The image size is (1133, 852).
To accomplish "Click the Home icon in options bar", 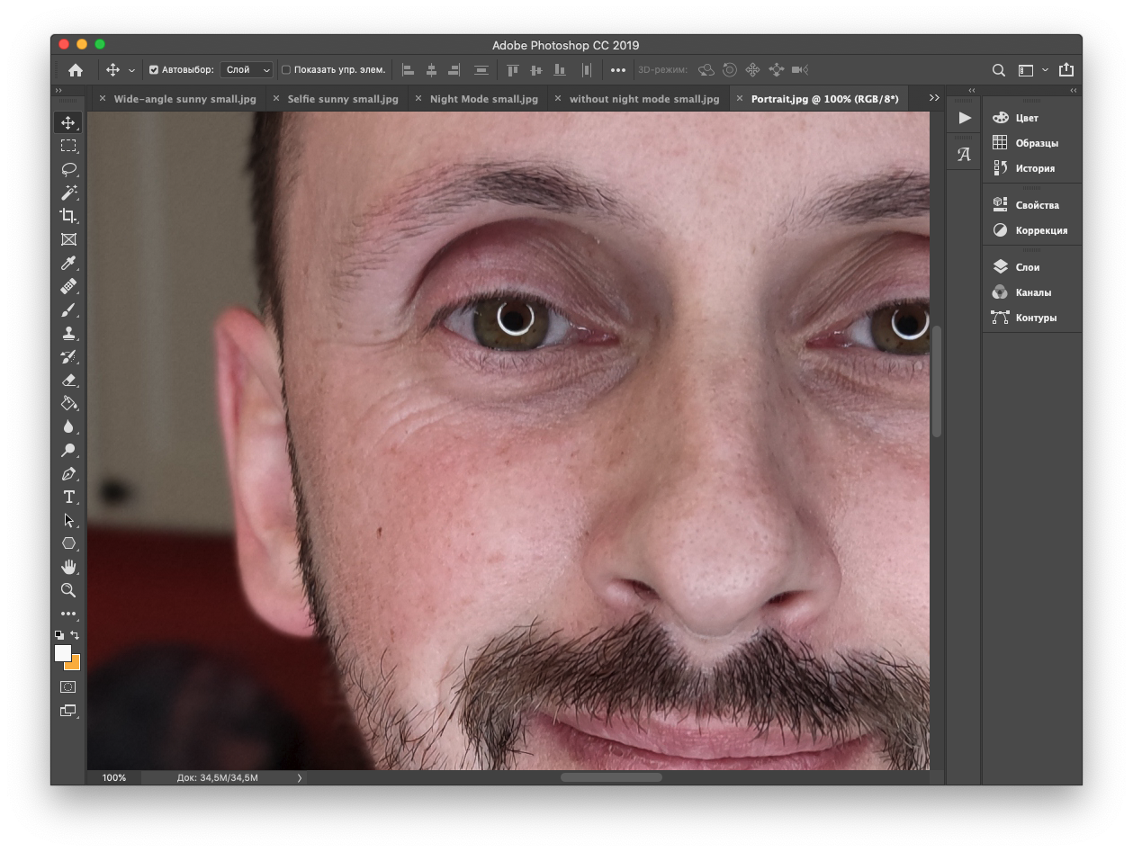I will click(x=76, y=70).
